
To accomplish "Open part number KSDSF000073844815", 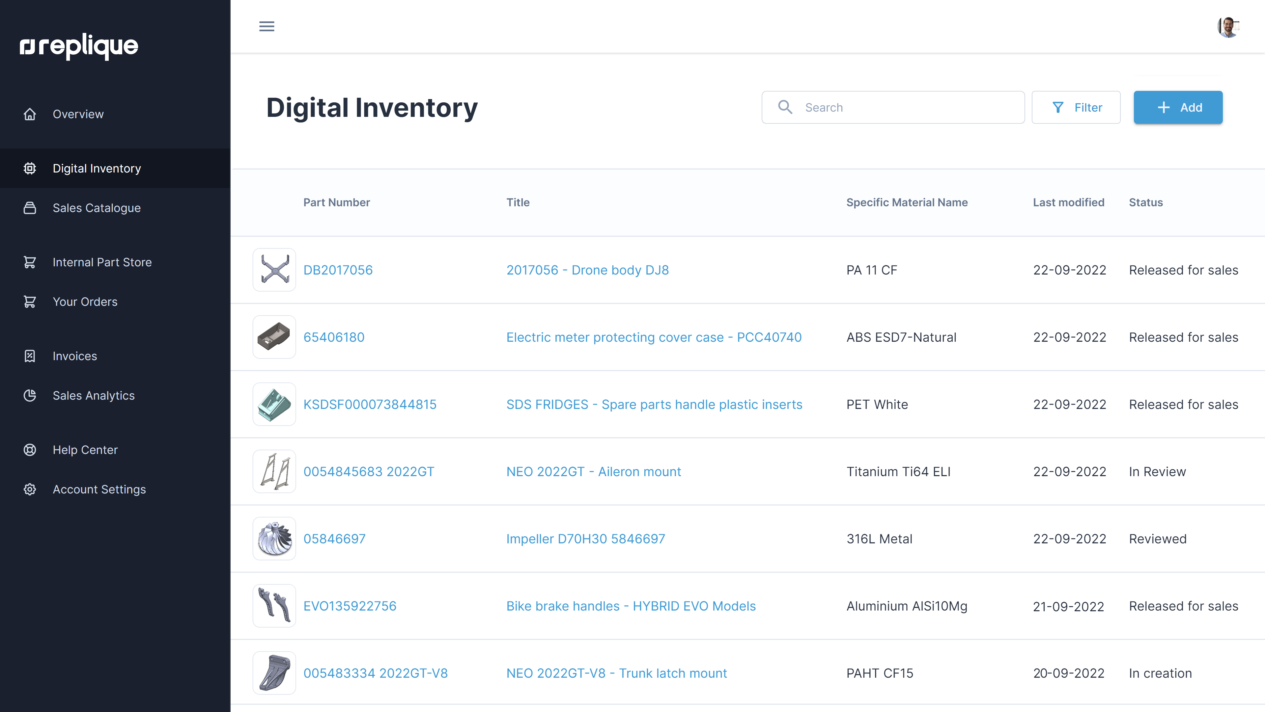I will click(x=370, y=404).
